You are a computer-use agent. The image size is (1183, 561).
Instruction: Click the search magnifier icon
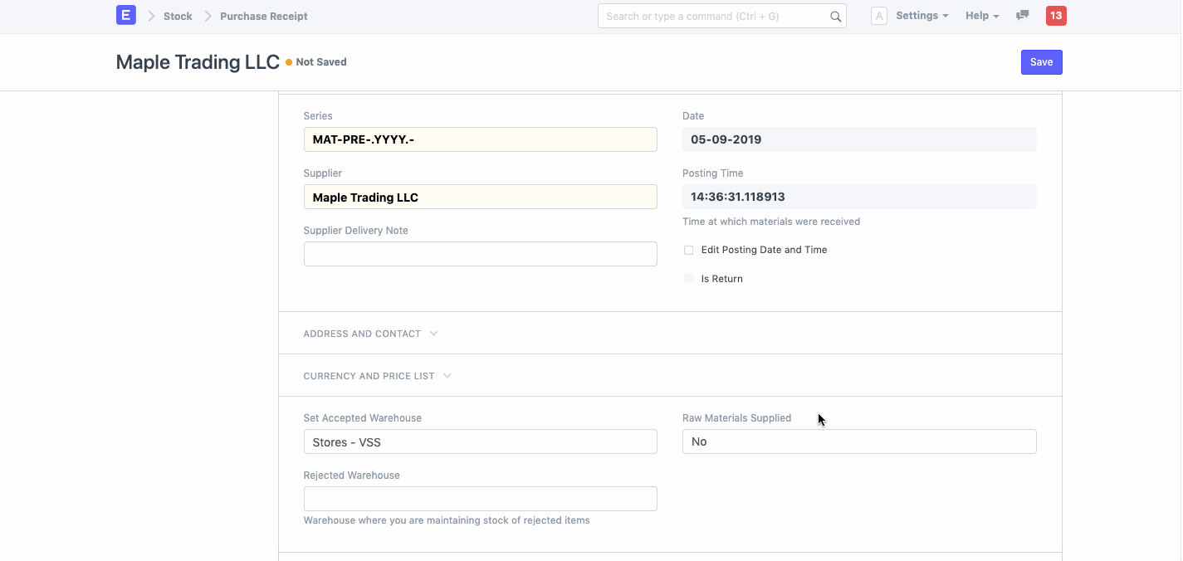pyautogui.click(x=835, y=17)
